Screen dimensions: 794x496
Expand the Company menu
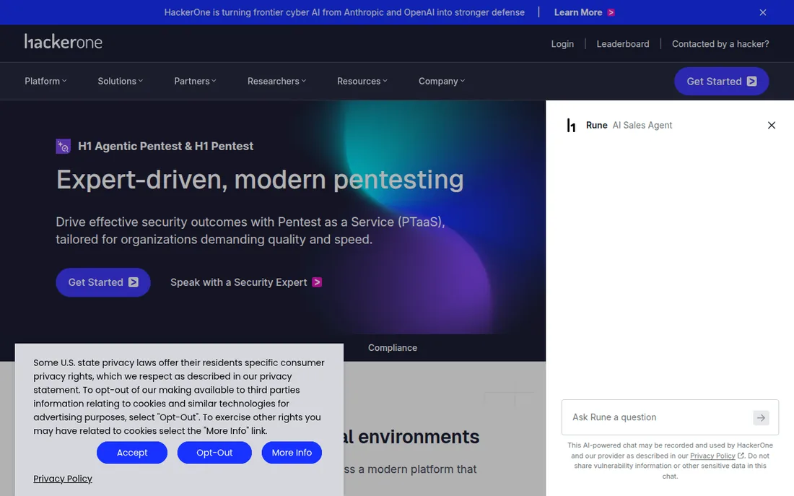point(442,81)
